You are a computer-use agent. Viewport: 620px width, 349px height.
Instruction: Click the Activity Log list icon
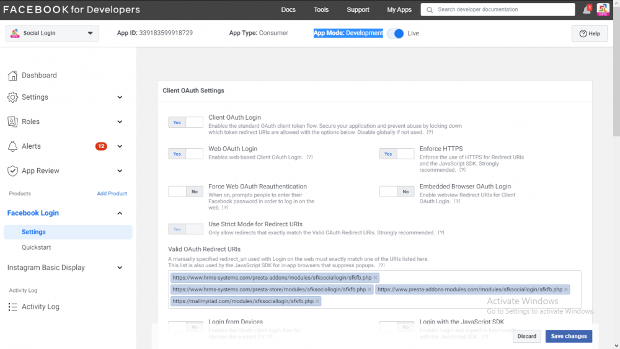12,307
